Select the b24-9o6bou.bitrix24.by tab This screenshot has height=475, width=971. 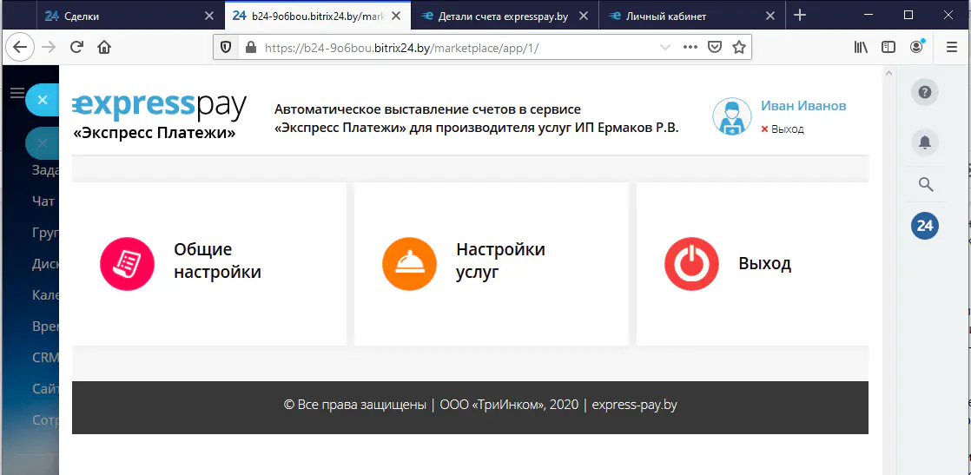tap(318, 16)
